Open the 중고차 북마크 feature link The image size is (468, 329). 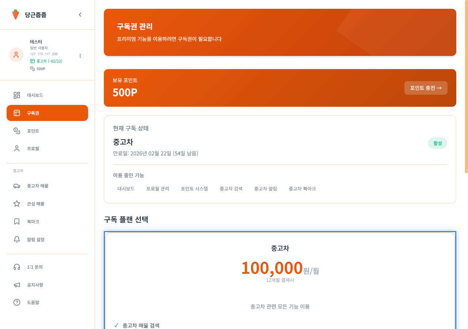point(302,189)
